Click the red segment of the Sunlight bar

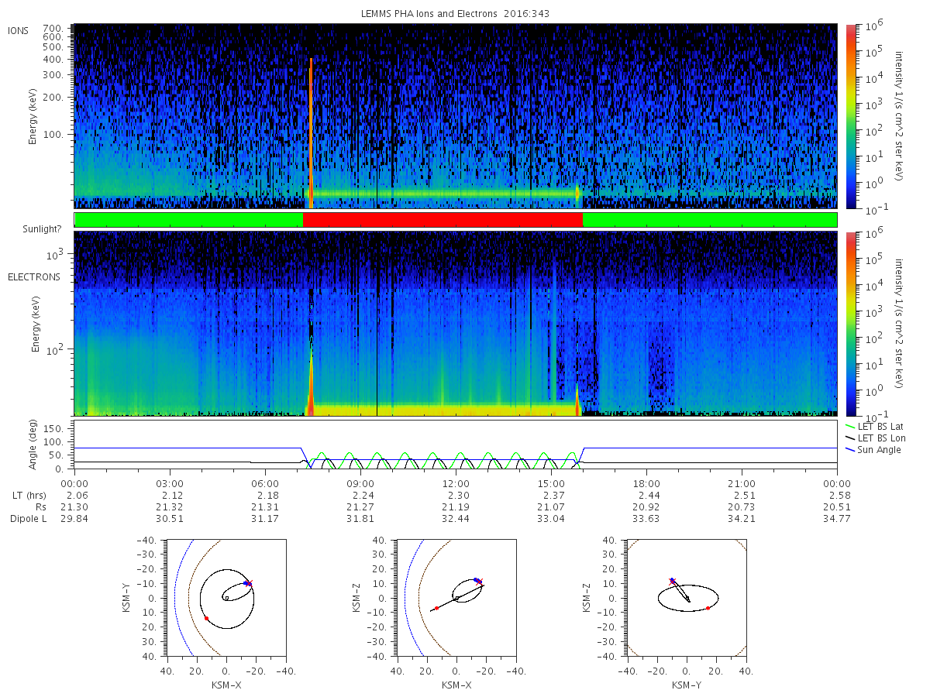tap(443, 220)
